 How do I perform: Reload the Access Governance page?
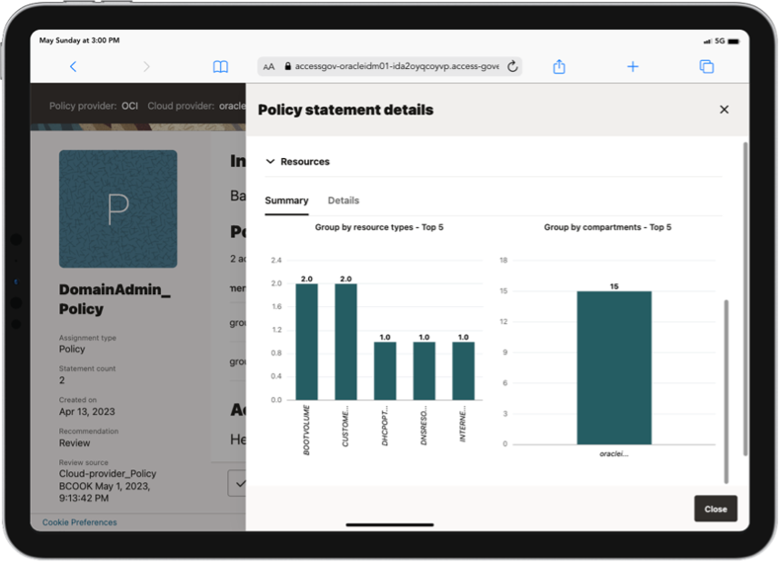tap(512, 66)
